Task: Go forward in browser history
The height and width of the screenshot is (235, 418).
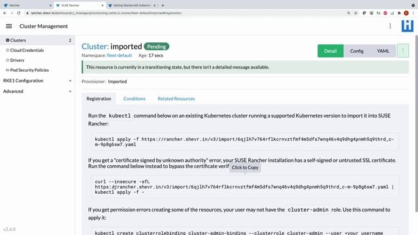Action: pos(12,13)
